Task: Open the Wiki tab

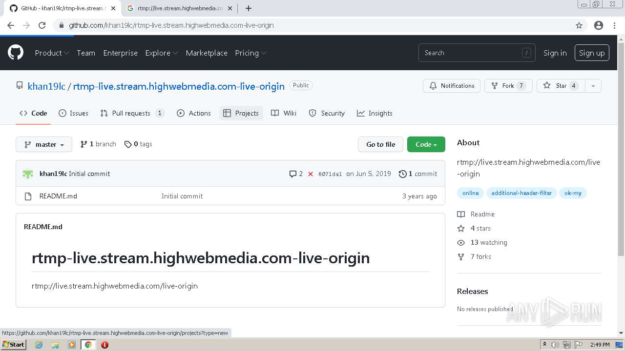Action: click(x=284, y=113)
